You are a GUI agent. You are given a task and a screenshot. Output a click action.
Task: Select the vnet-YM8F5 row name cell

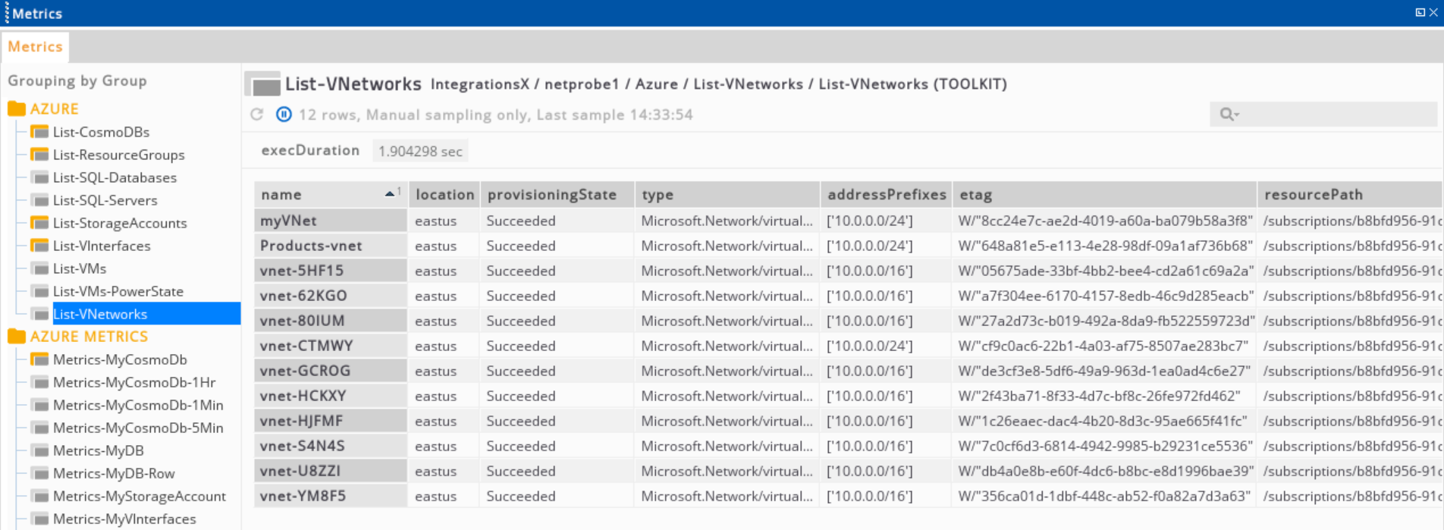[331, 496]
